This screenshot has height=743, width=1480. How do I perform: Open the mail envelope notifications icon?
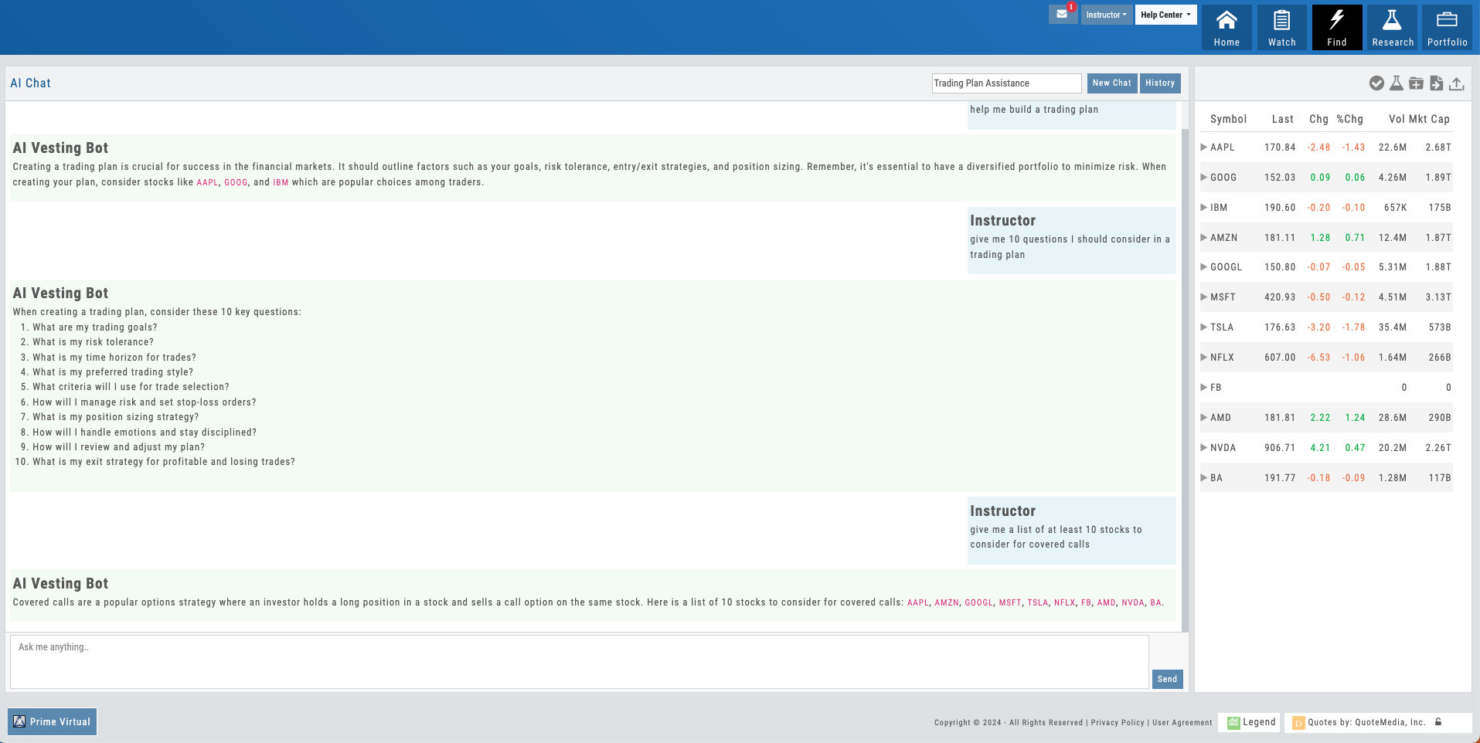tap(1062, 14)
